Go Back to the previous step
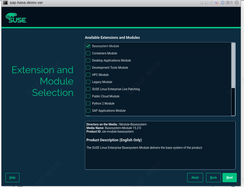The width and height of the screenshot is (244, 187). 213,177
